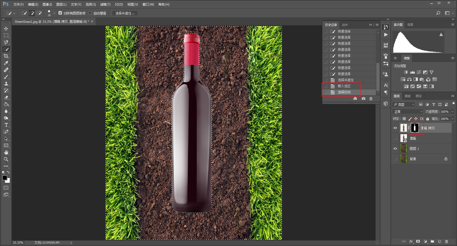Screen dimensions: 457x246
Task: Uncheck 对所有图层取样 sample all layers
Action: tap(60, 13)
